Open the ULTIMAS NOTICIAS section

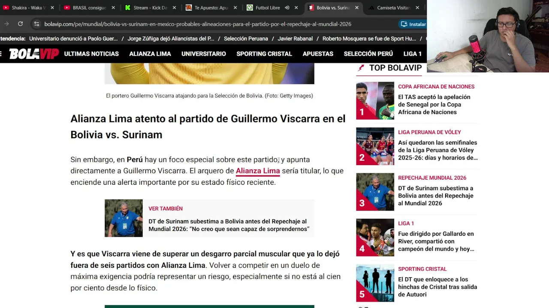(x=91, y=54)
